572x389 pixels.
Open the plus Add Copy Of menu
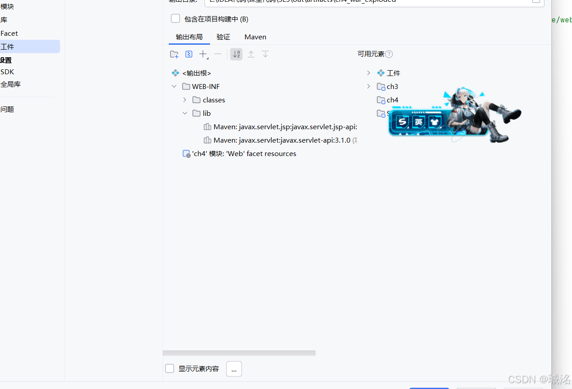[204, 55]
